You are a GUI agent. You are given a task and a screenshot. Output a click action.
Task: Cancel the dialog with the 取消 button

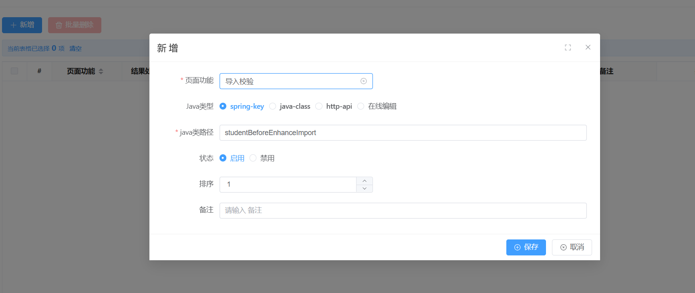(x=572, y=247)
